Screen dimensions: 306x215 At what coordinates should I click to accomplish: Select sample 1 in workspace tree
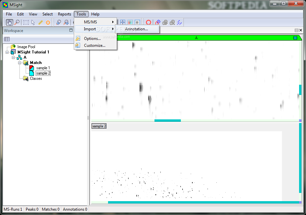coord(43,68)
